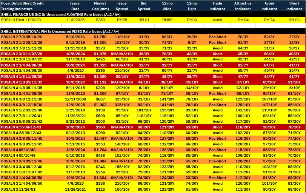306x193 pixels.
Task: Select the 'RDSALN Float 11/06/30' cell
Action: click(x=21, y=20)
